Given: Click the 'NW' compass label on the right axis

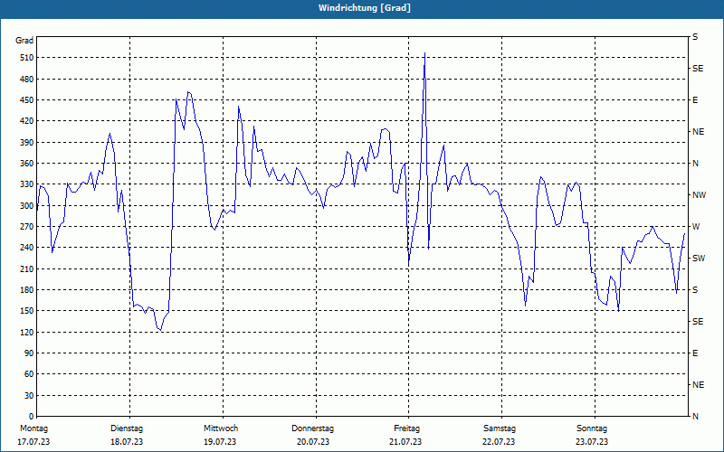Looking at the screenshot, I should [x=699, y=195].
